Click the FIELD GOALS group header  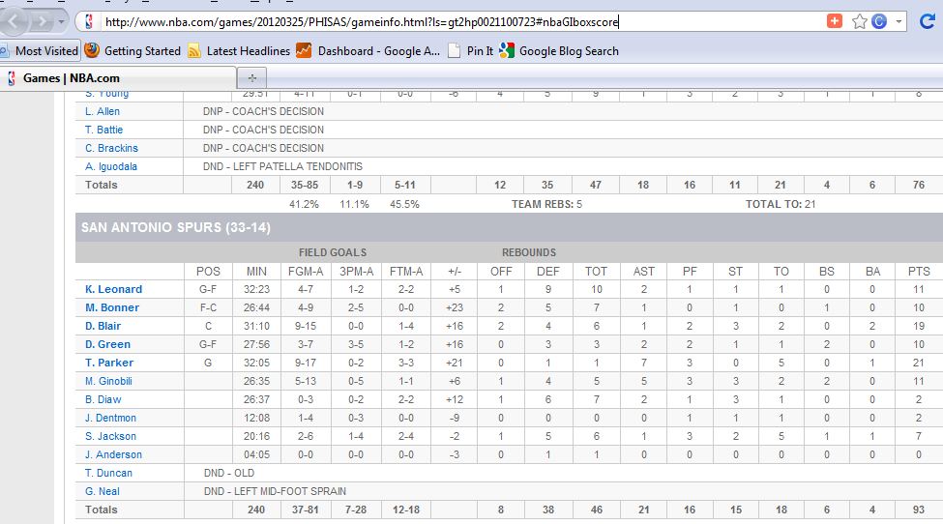click(333, 253)
